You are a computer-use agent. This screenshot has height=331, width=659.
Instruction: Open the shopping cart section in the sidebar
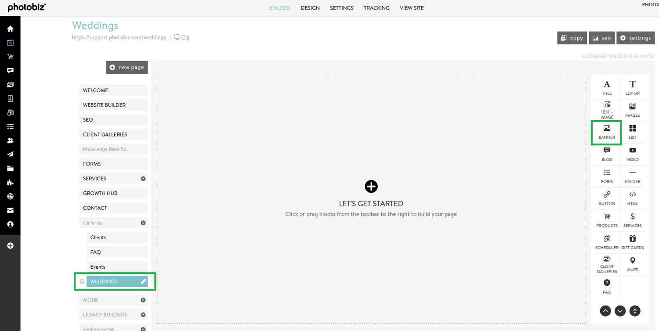click(10, 57)
